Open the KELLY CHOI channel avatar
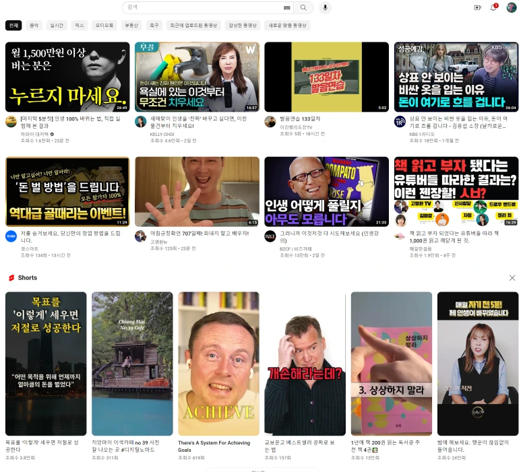 (x=141, y=121)
